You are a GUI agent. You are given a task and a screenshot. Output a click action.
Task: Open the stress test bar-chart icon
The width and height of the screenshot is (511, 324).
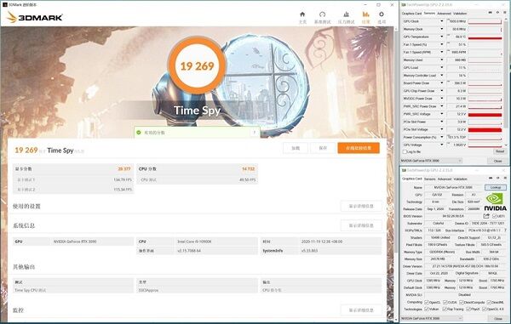tap(346, 14)
